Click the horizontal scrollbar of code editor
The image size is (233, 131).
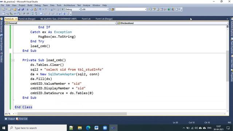pyautogui.click(x=72, y=114)
